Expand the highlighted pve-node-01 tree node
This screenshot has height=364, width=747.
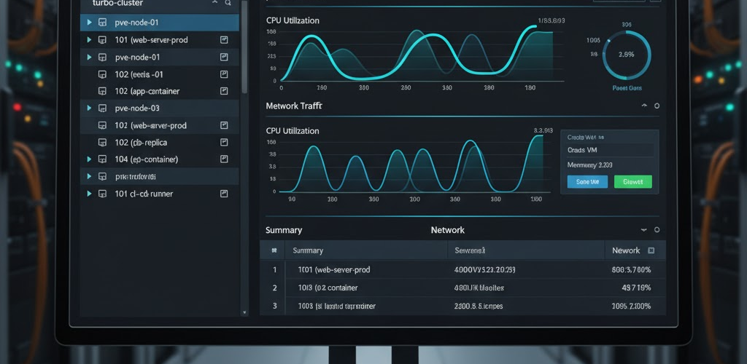tap(89, 23)
